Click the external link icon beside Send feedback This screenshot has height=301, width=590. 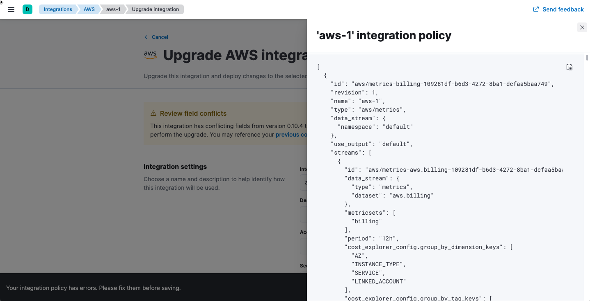point(536,9)
